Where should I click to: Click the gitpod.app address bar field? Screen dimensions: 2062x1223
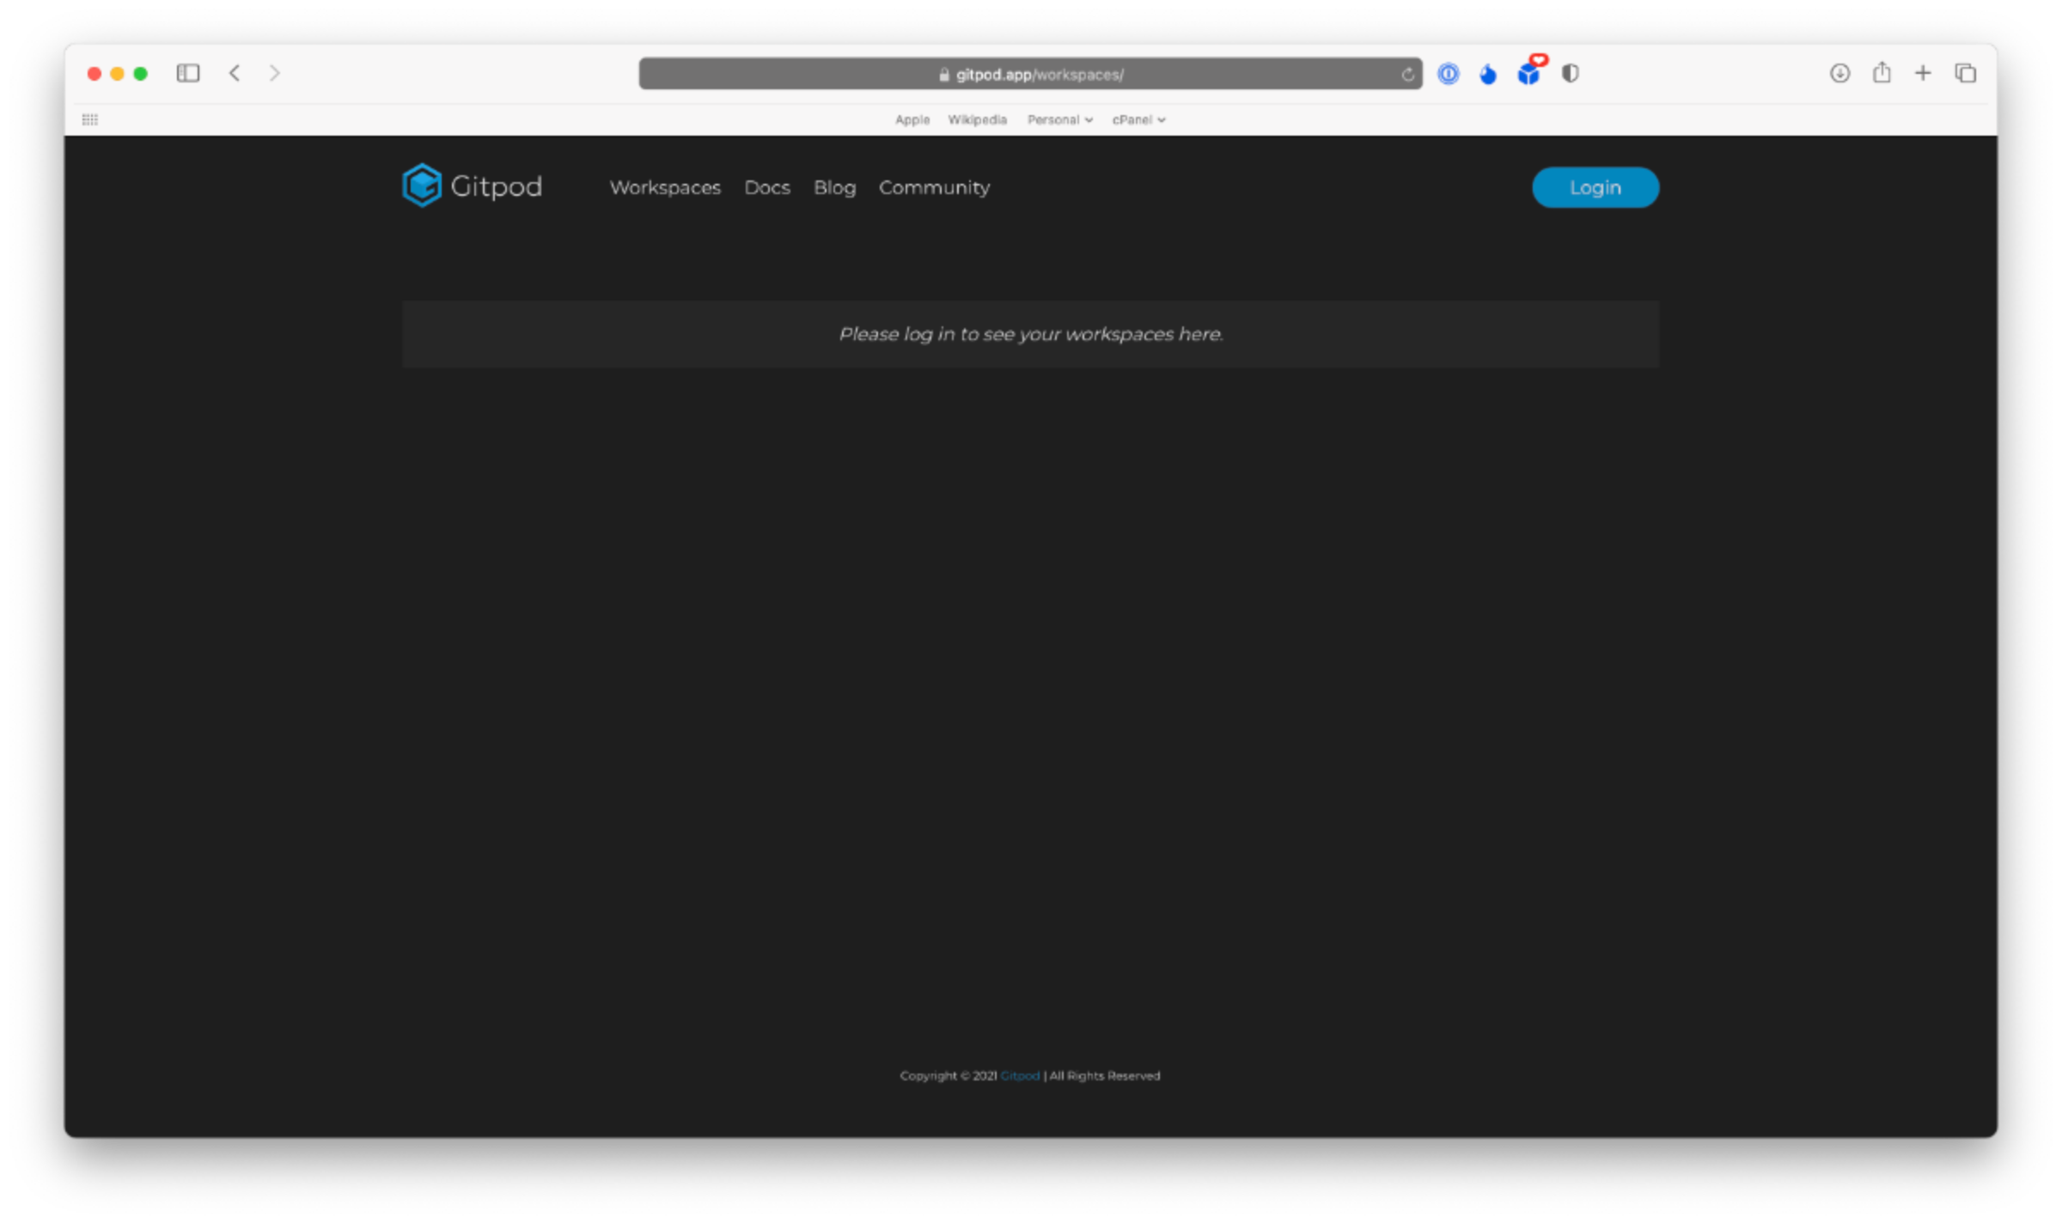pyautogui.click(x=1031, y=75)
